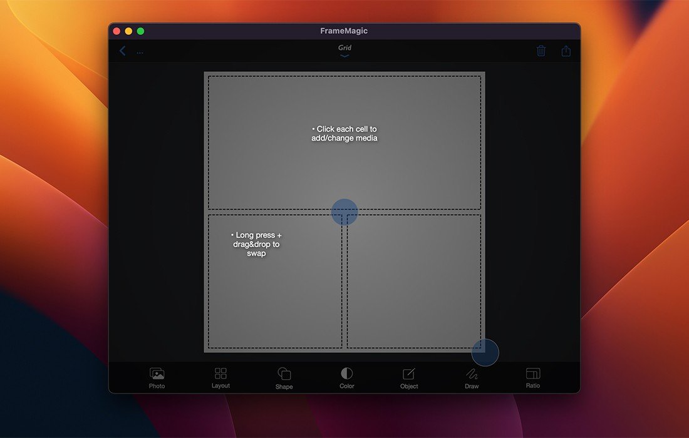The width and height of the screenshot is (689, 438).
Task: Expand the Grid mode dropdown
Action: click(x=344, y=51)
